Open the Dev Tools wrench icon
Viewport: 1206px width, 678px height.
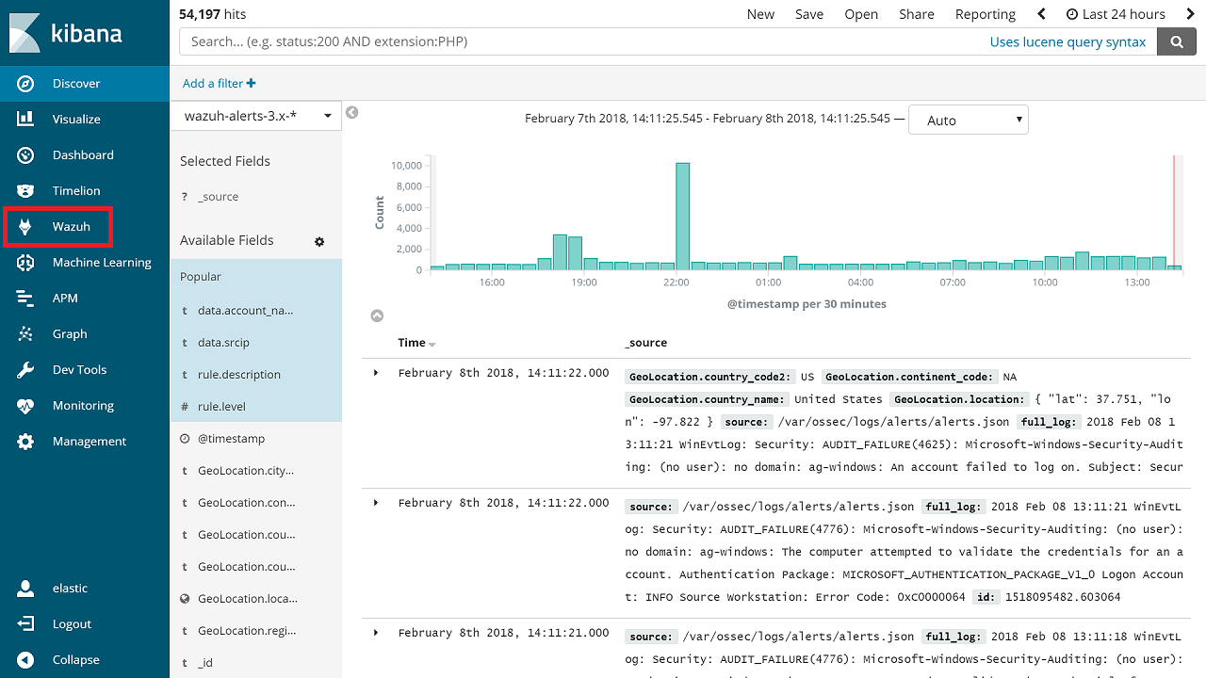coord(25,370)
